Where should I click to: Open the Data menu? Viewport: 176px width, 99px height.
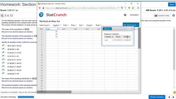click(74, 25)
